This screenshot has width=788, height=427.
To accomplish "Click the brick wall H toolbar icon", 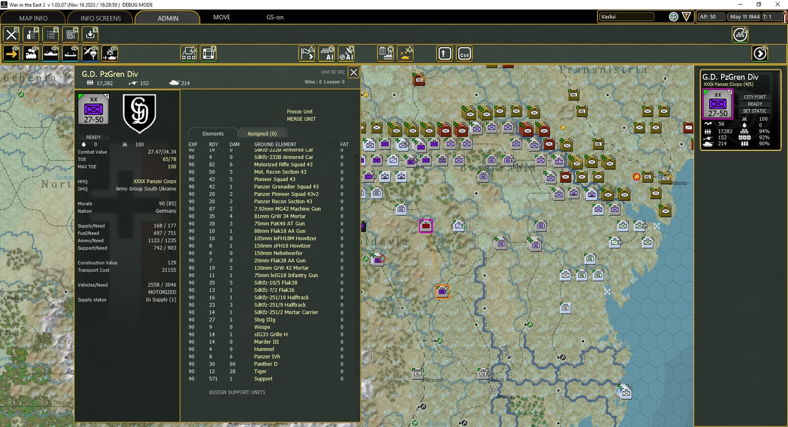I will [70, 34].
